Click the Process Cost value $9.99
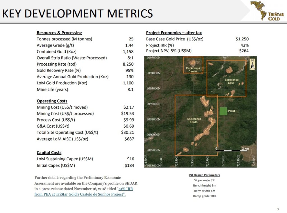Screen dimensions: 287x213 [x=129, y=120]
